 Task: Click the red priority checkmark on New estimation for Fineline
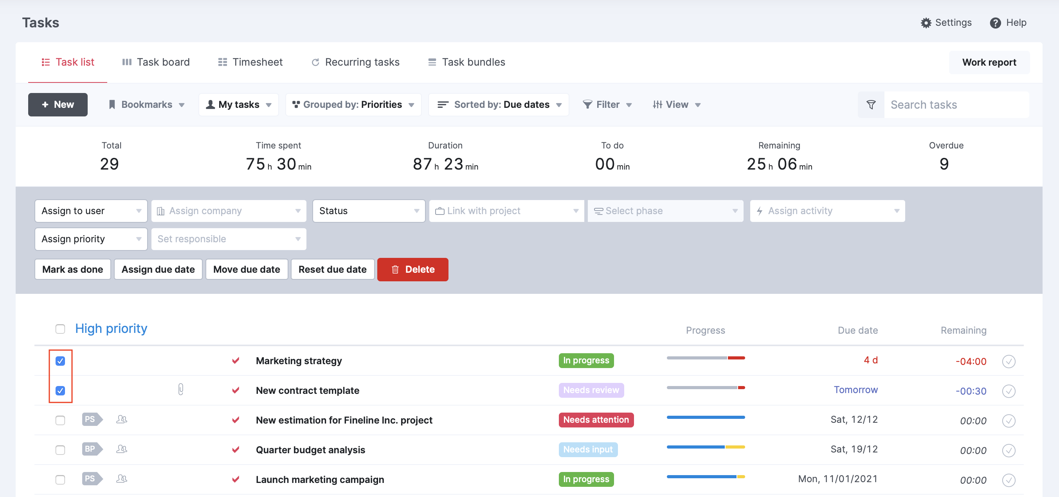[x=236, y=420]
